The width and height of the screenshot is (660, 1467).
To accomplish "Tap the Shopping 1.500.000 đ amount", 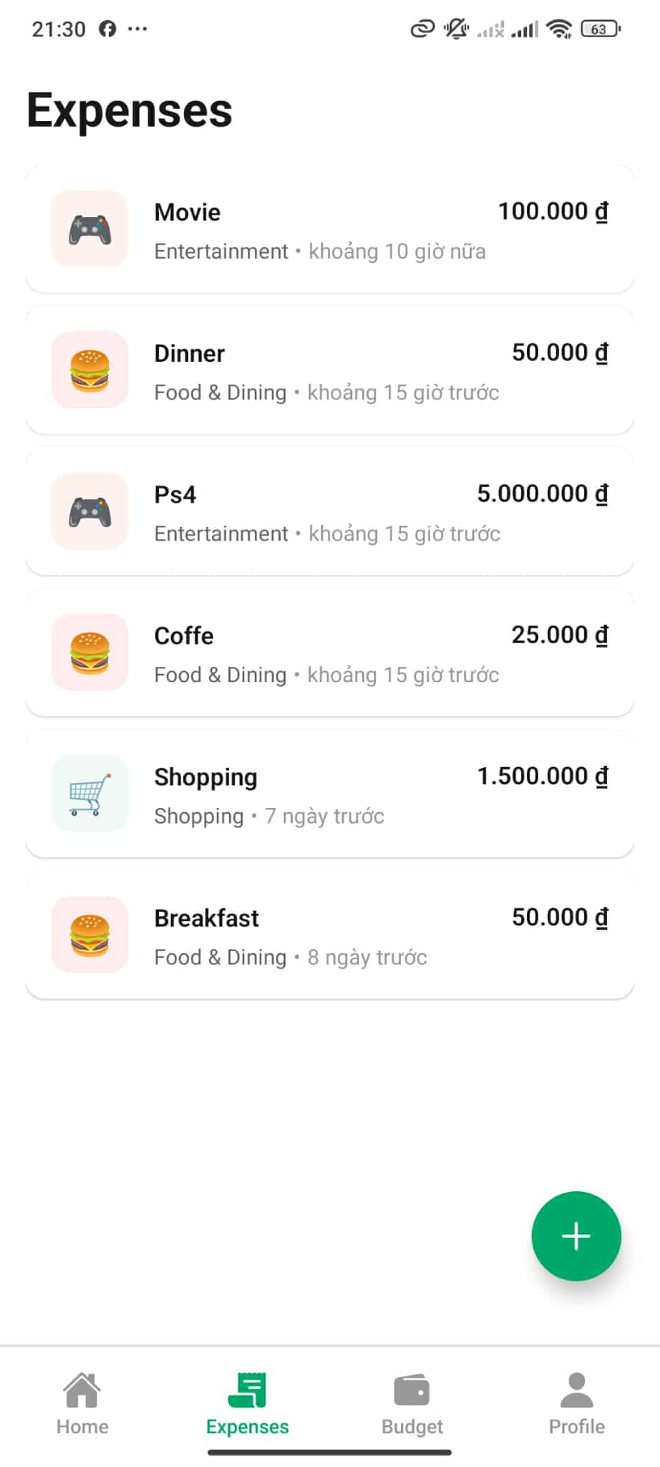I will (x=542, y=776).
